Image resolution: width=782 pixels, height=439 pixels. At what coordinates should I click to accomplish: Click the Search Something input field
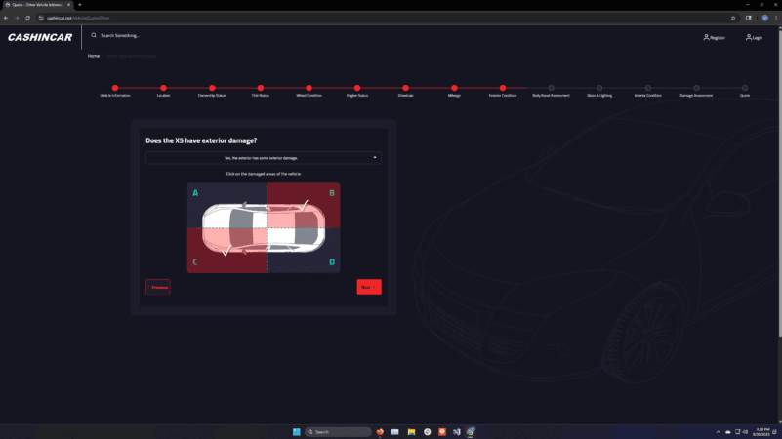pos(146,35)
